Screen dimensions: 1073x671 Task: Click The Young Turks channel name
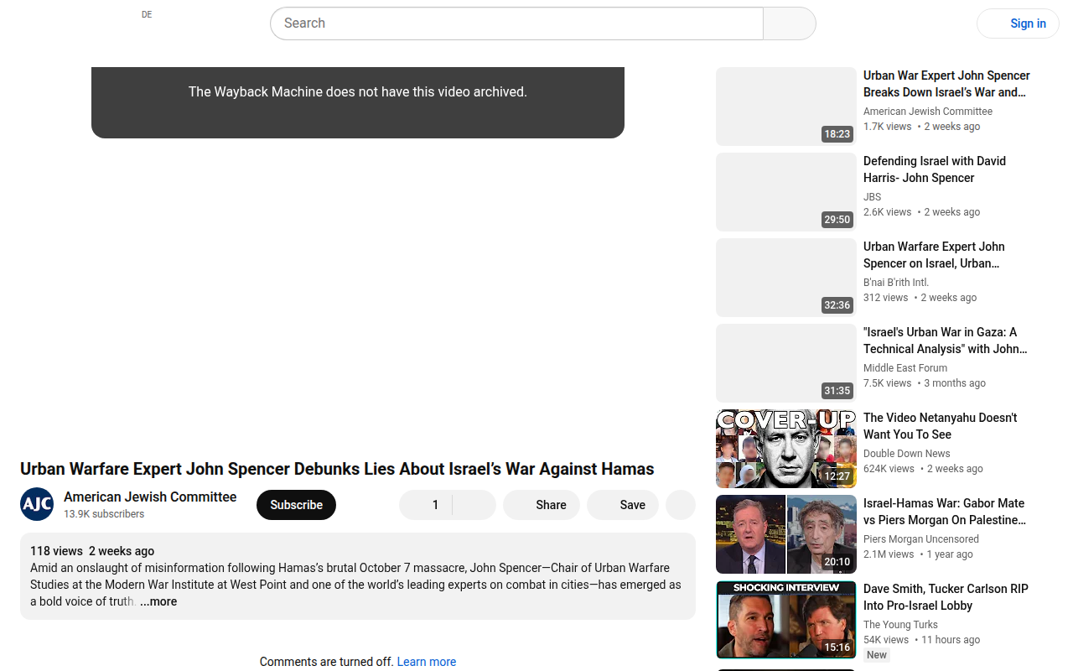coord(900,625)
